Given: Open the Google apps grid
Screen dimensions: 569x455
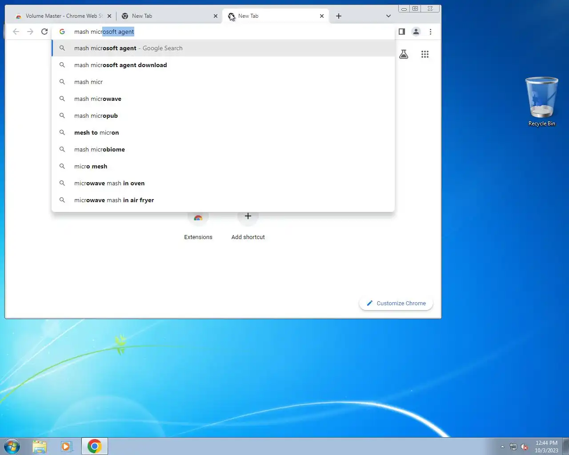Looking at the screenshot, I should 425,54.
